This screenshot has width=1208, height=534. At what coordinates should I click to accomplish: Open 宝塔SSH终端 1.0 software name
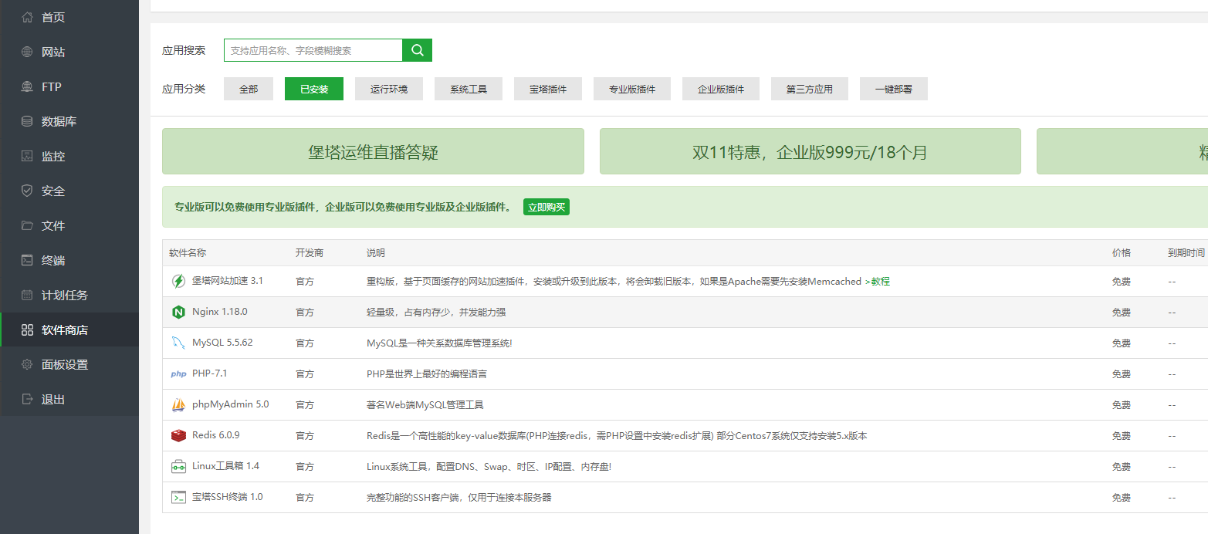pos(228,497)
